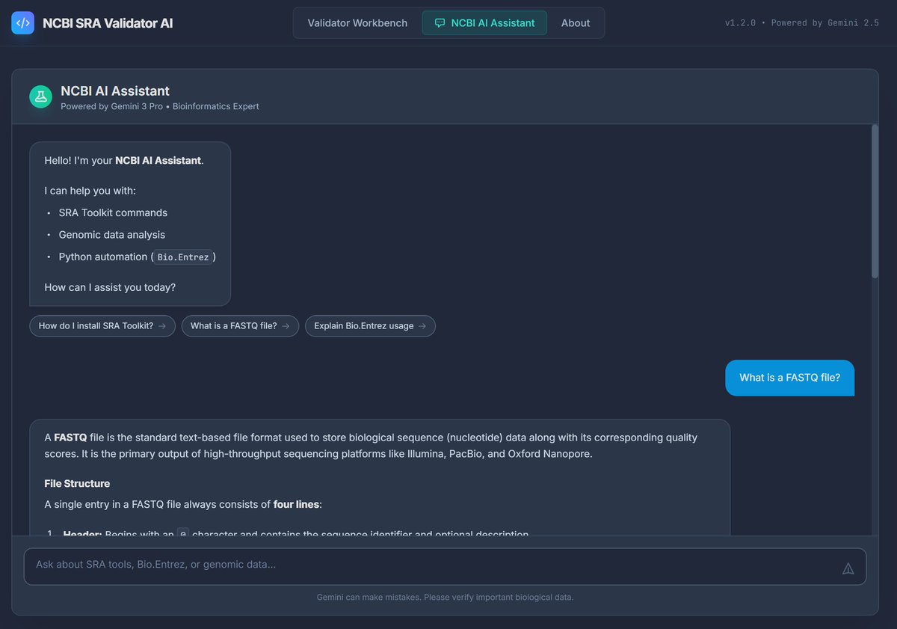897x629 pixels.
Task: Click the flask avatar icon of NCBI AI Assistant
Action: point(41,96)
